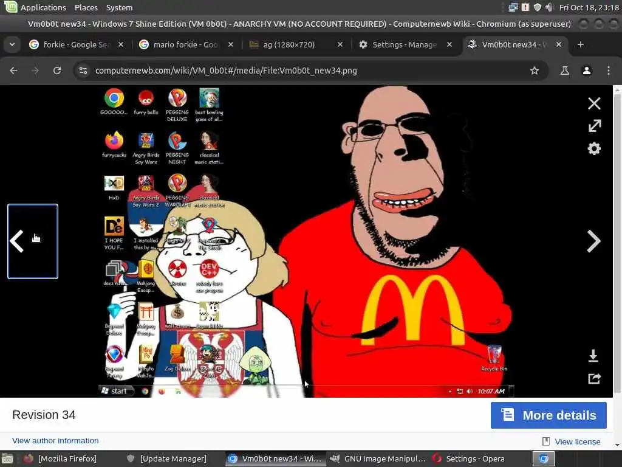The image size is (622, 467).
Task: Open volume control in top panel
Action: [549, 7]
